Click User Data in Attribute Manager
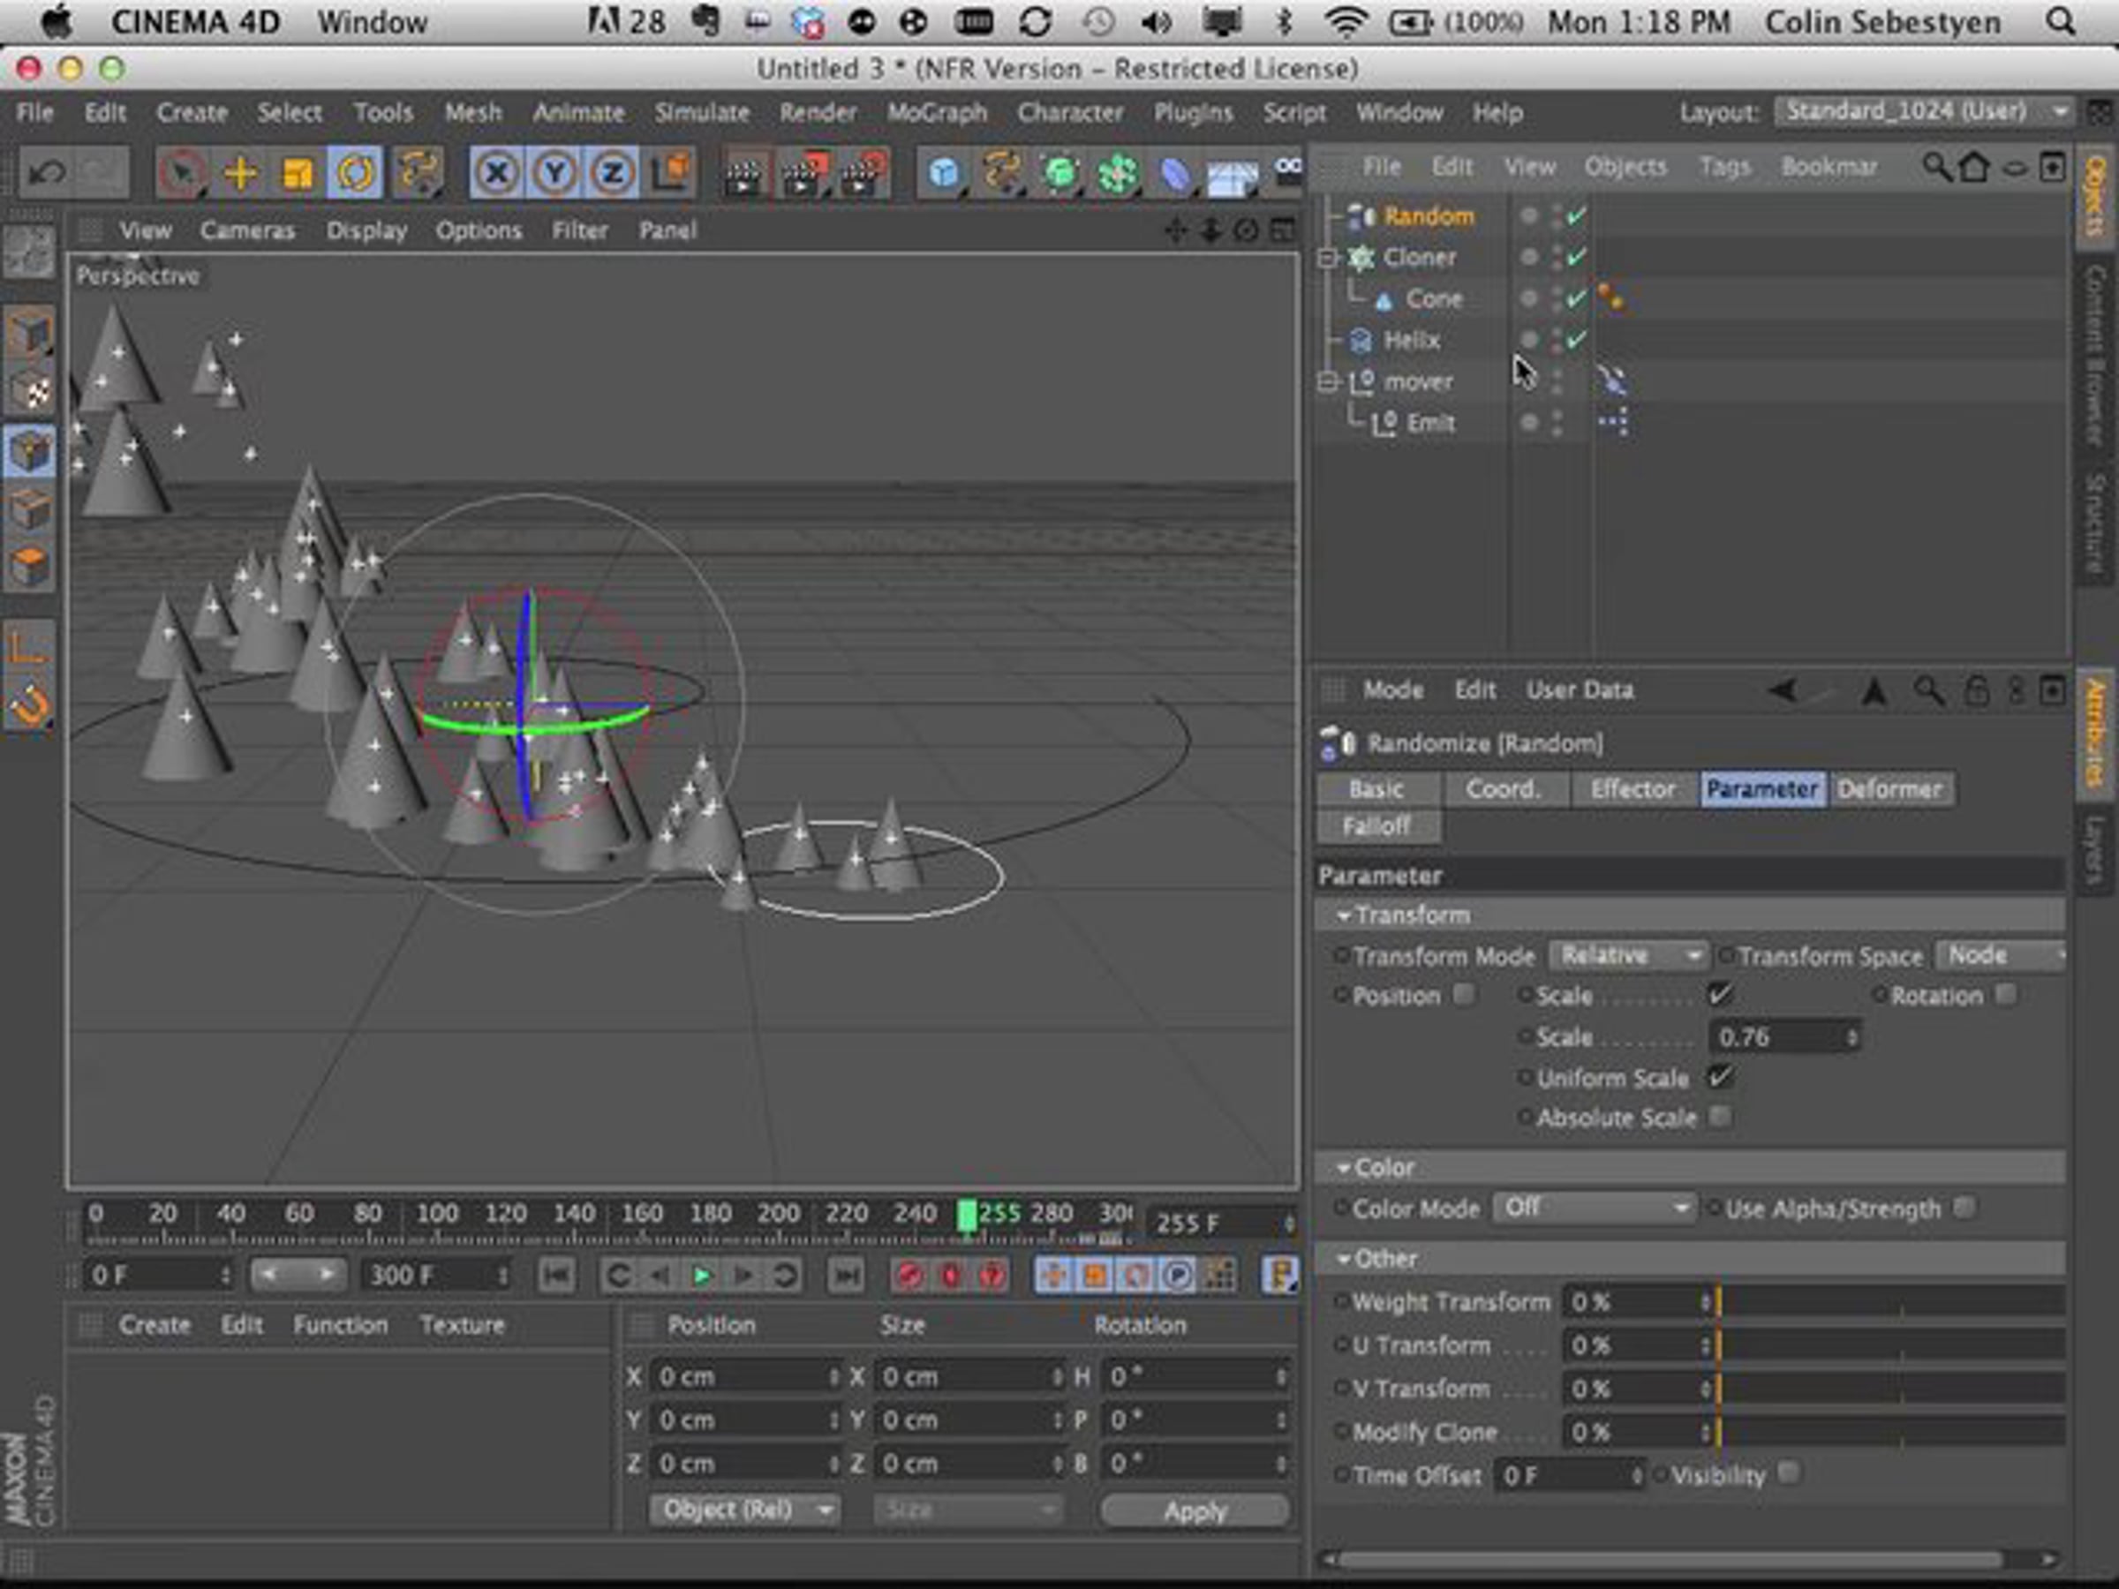 [x=1580, y=690]
